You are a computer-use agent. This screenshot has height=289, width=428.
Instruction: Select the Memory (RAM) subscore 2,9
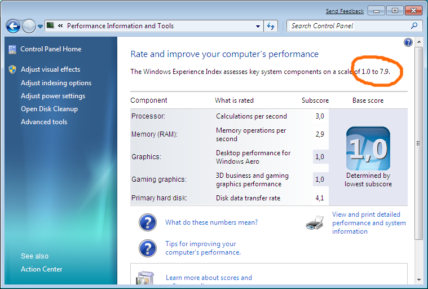[x=320, y=134]
